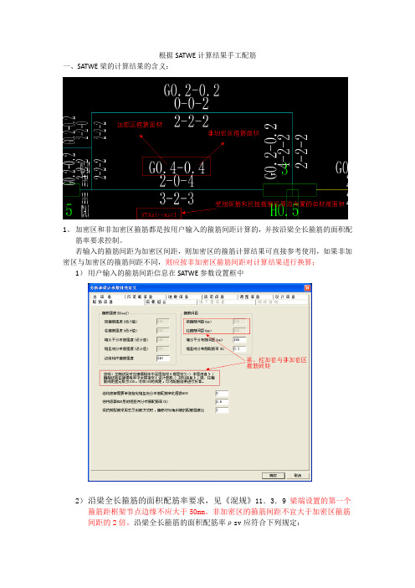Click the heading 一、SATWE梁的计算结果的含义
The height and width of the screenshot is (588, 415).
coord(116,66)
